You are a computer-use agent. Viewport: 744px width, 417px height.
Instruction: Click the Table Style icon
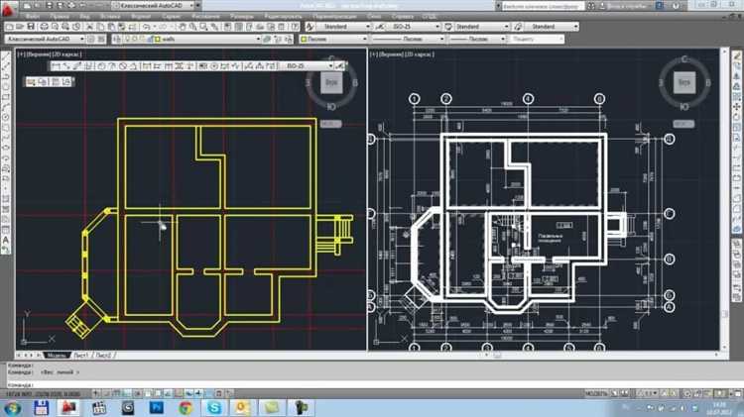click(448, 27)
